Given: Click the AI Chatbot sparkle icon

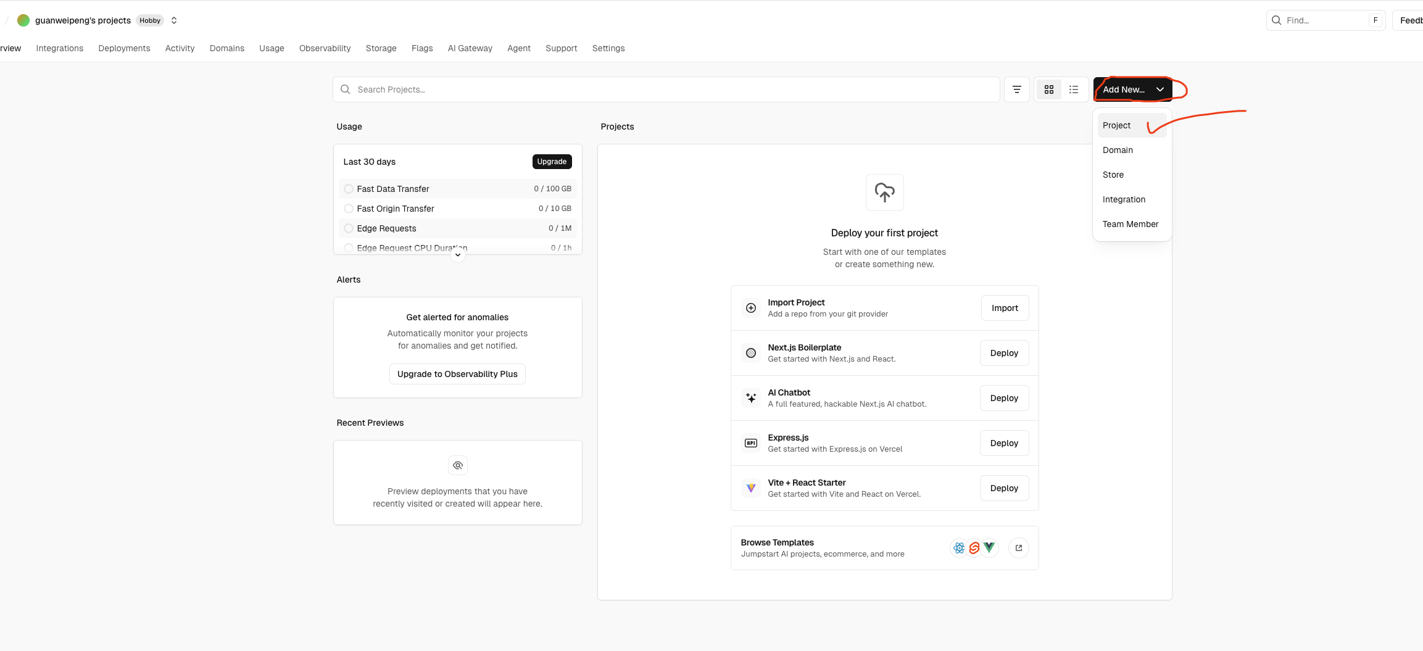Looking at the screenshot, I should (x=751, y=398).
